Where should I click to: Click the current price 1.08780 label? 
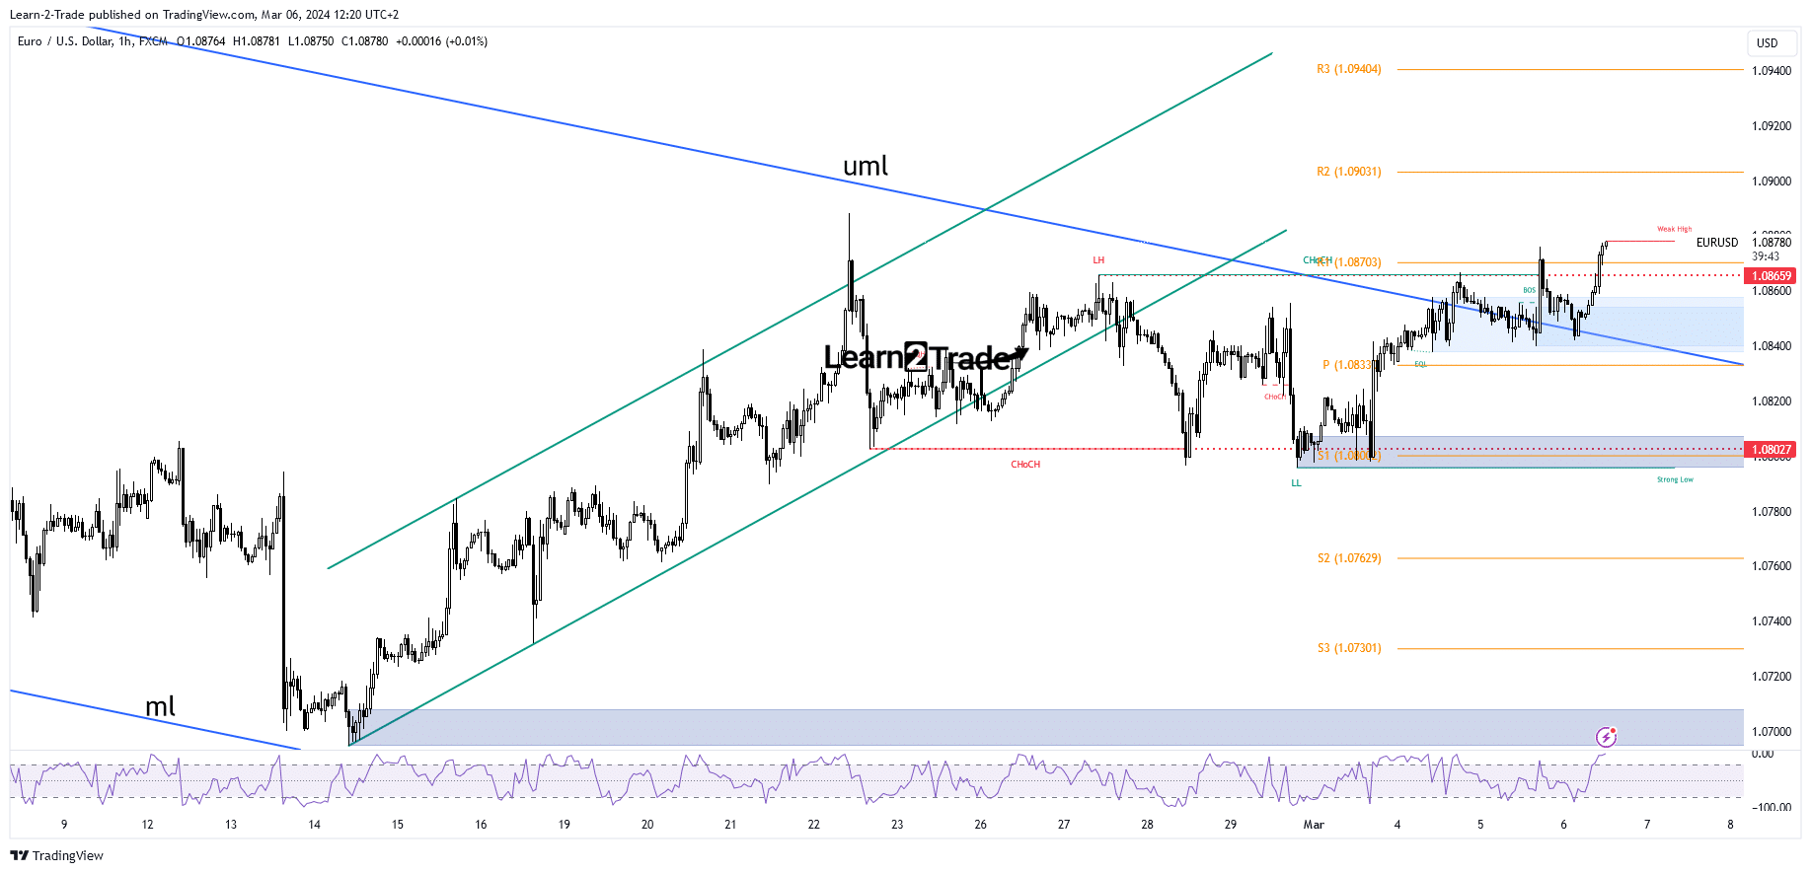click(1771, 243)
